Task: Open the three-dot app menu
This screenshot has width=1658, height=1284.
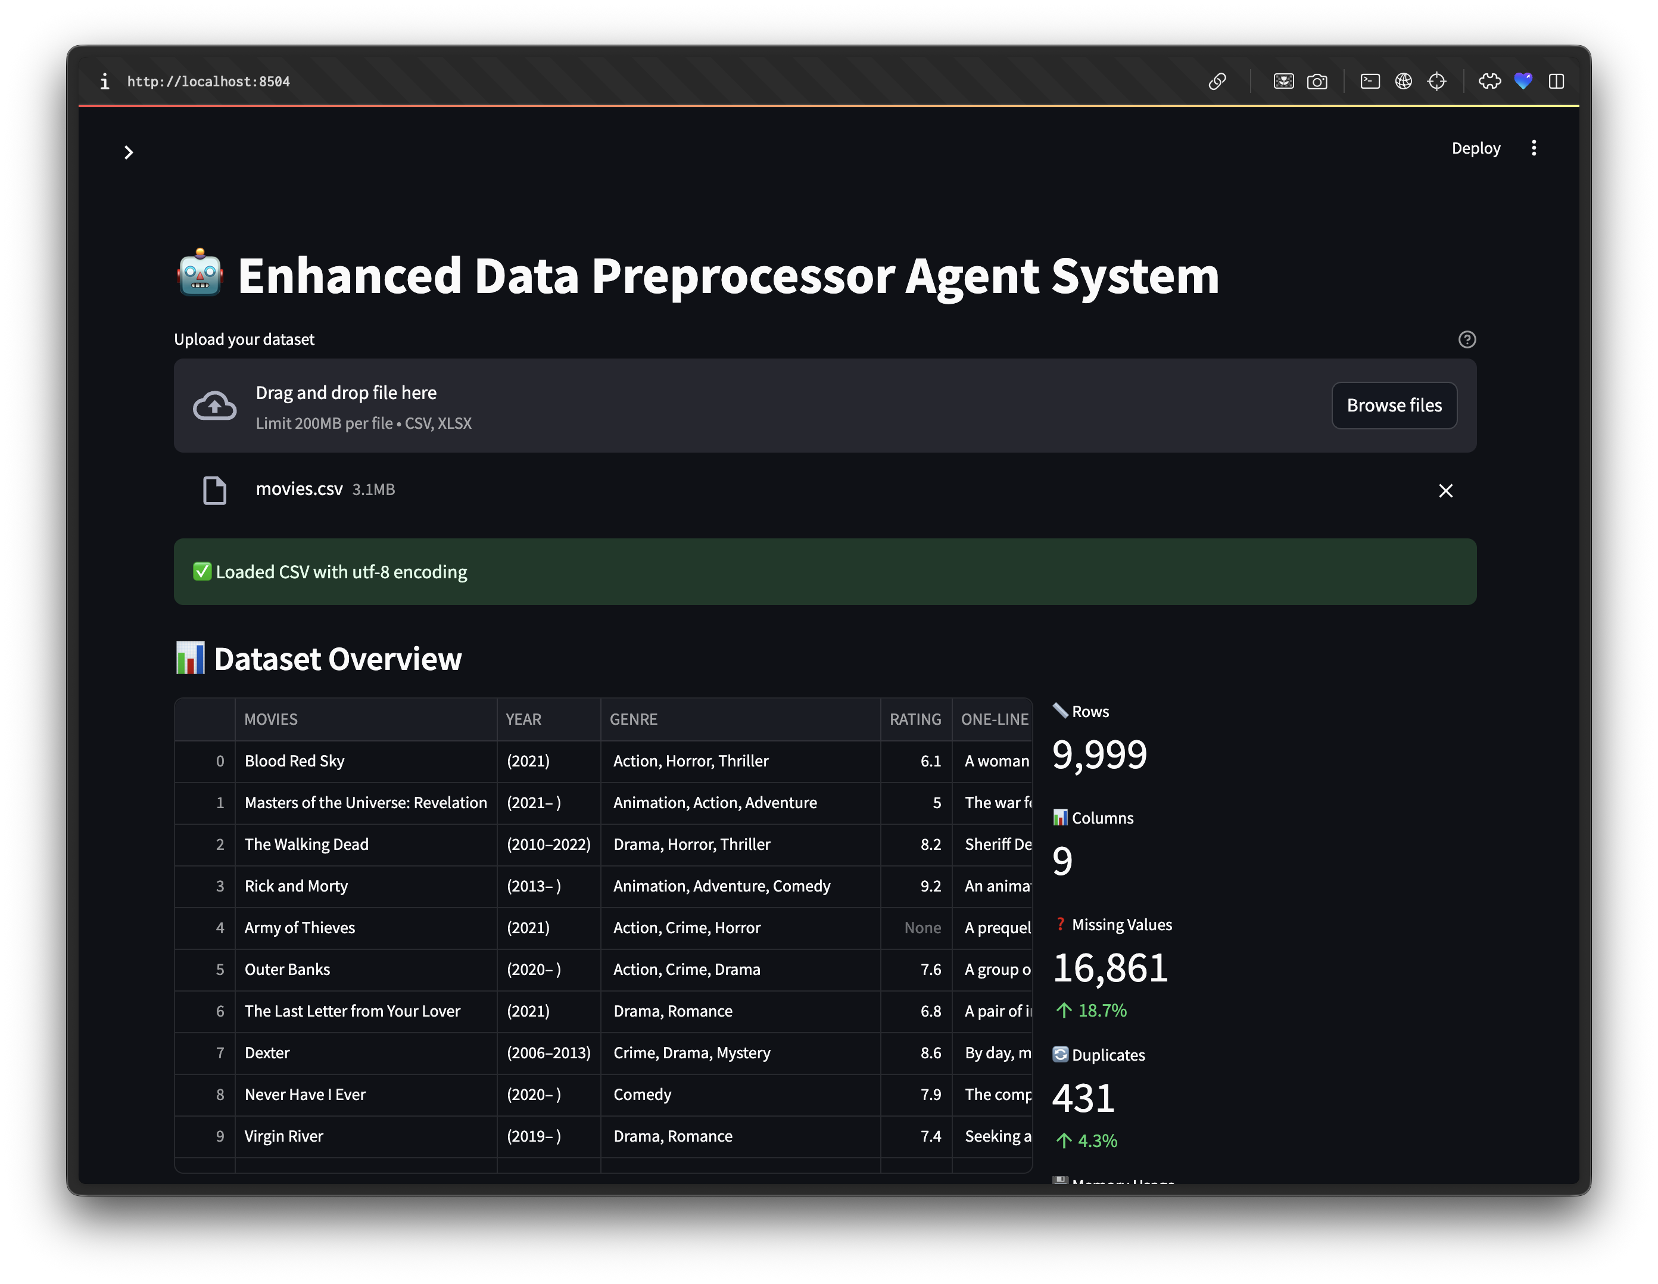Action: [1534, 148]
